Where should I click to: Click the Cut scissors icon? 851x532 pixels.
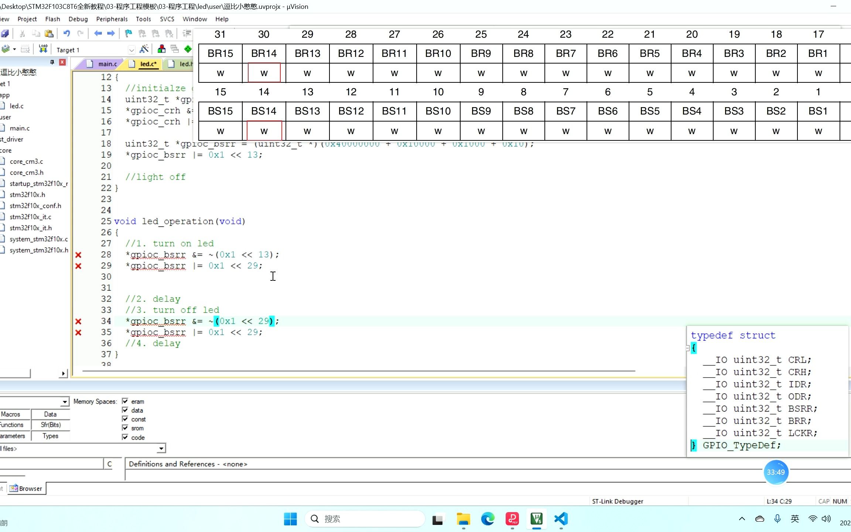point(23,34)
